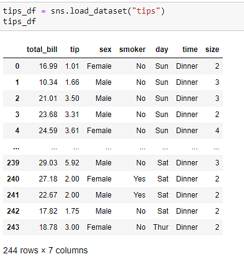This screenshot has height=262, width=244.
Task: Select the total_bill column header
Action: [42, 50]
